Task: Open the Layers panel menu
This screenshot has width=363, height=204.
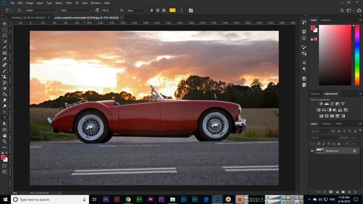Action: coord(360,124)
